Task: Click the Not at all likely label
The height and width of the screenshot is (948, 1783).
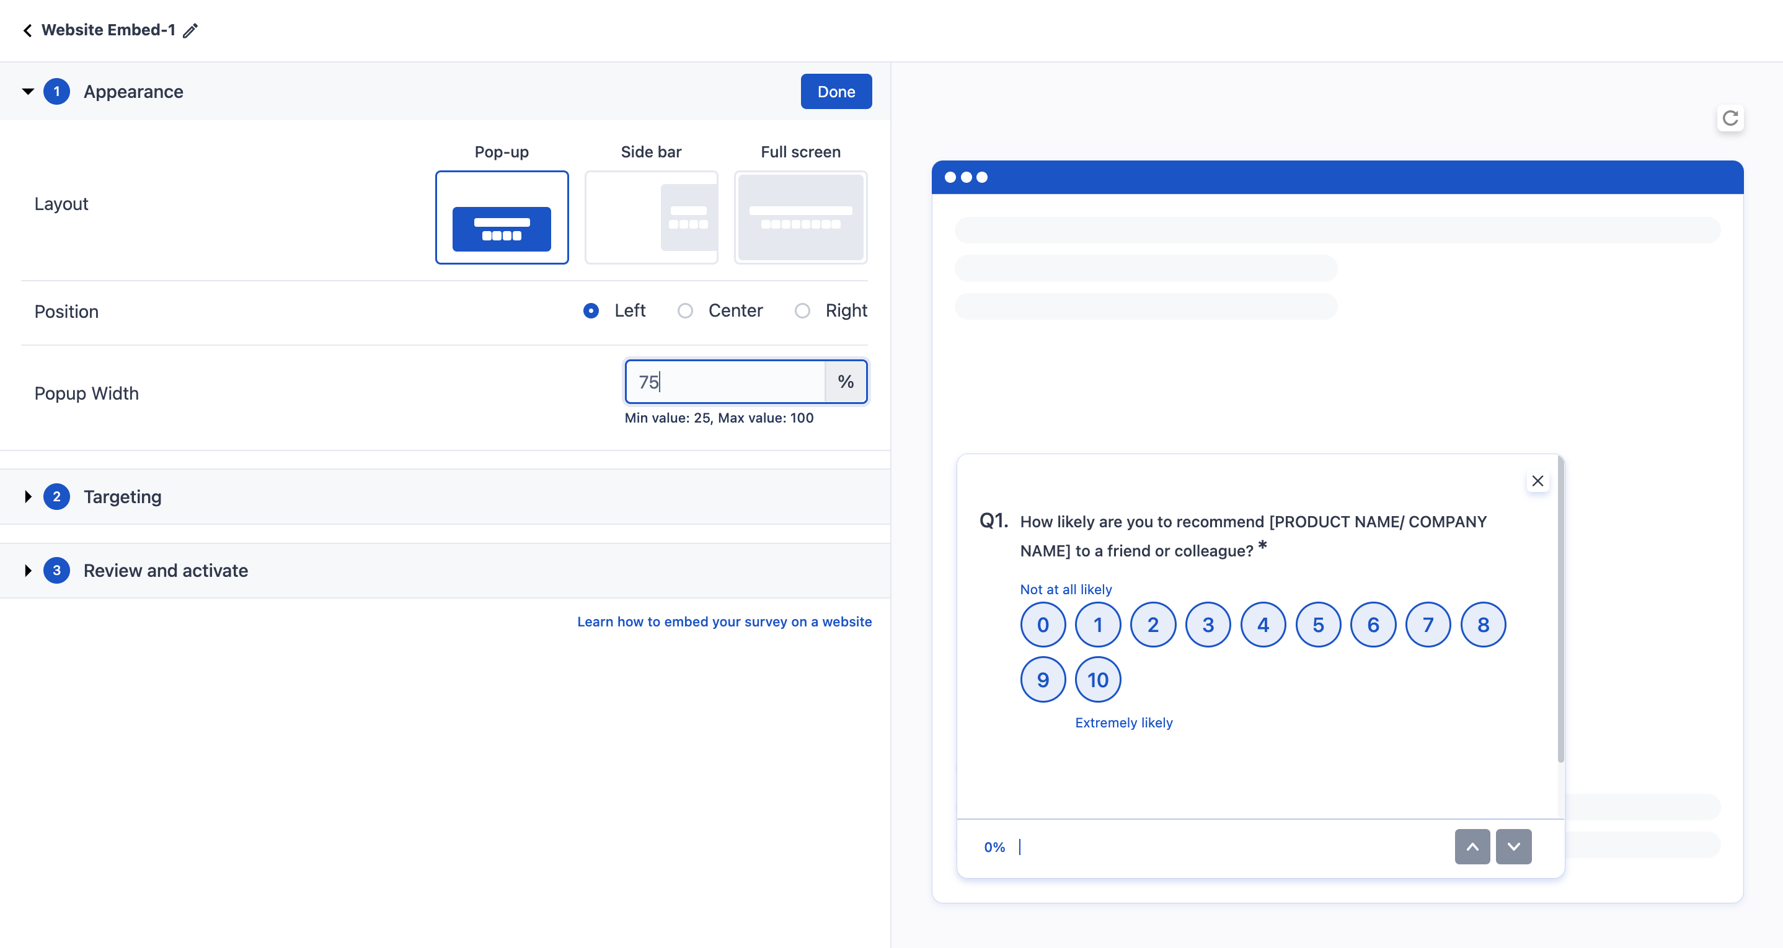Action: coord(1066,590)
